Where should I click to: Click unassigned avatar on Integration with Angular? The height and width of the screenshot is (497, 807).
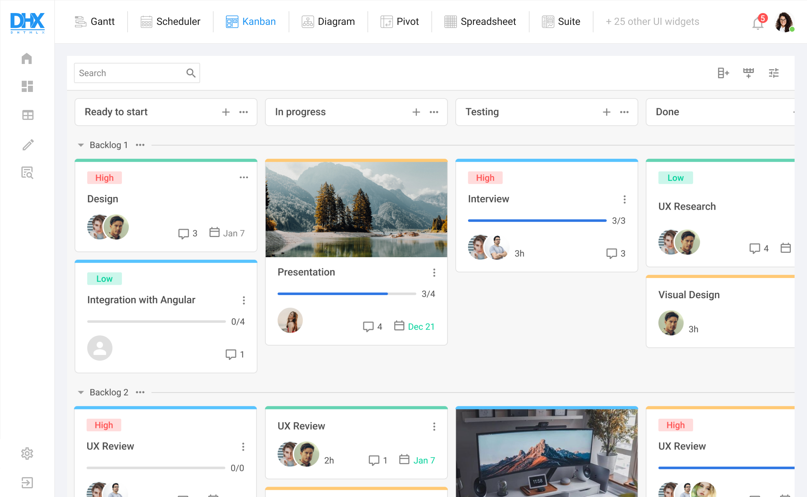[100, 348]
